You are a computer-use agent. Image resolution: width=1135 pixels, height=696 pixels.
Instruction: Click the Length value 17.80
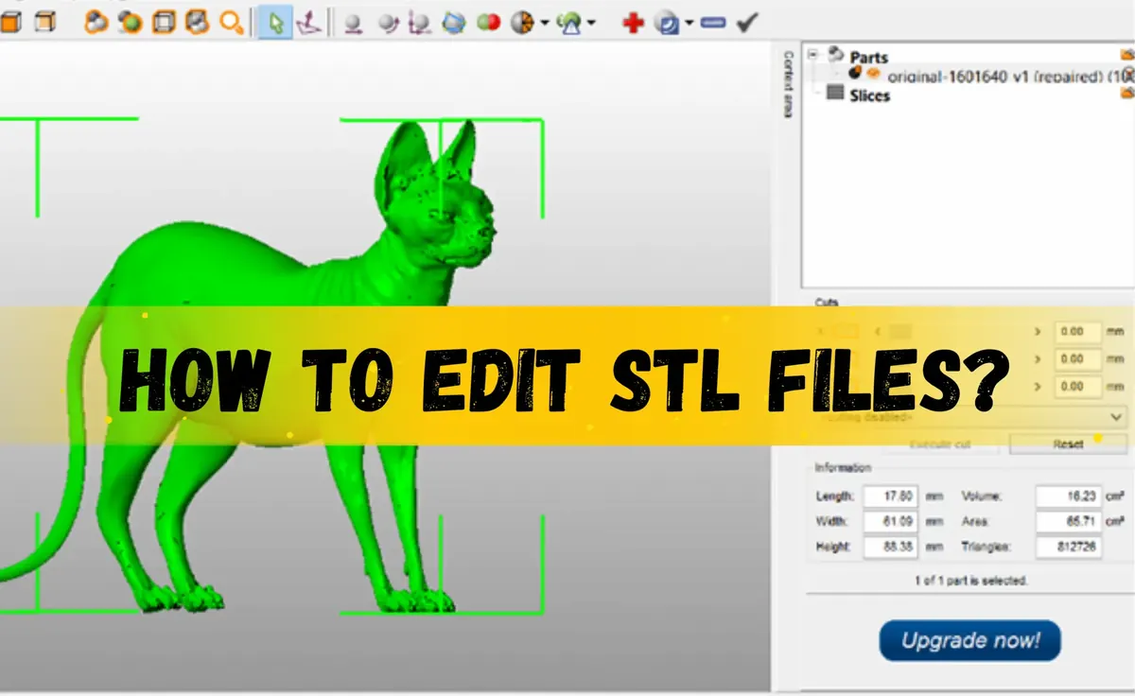[x=890, y=496]
